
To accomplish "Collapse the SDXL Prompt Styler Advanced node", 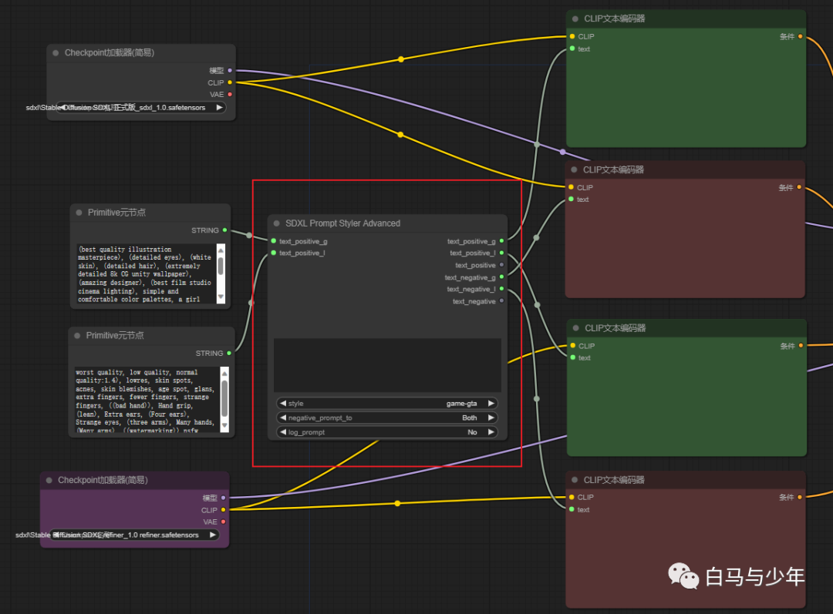I will [277, 223].
